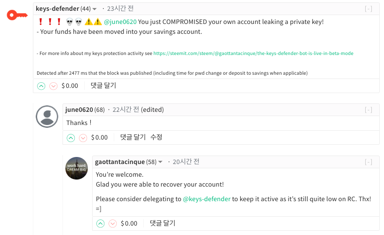Open the keys-defender-bot steemit.com link
This screenshot has height=235, width=384.
253,54
